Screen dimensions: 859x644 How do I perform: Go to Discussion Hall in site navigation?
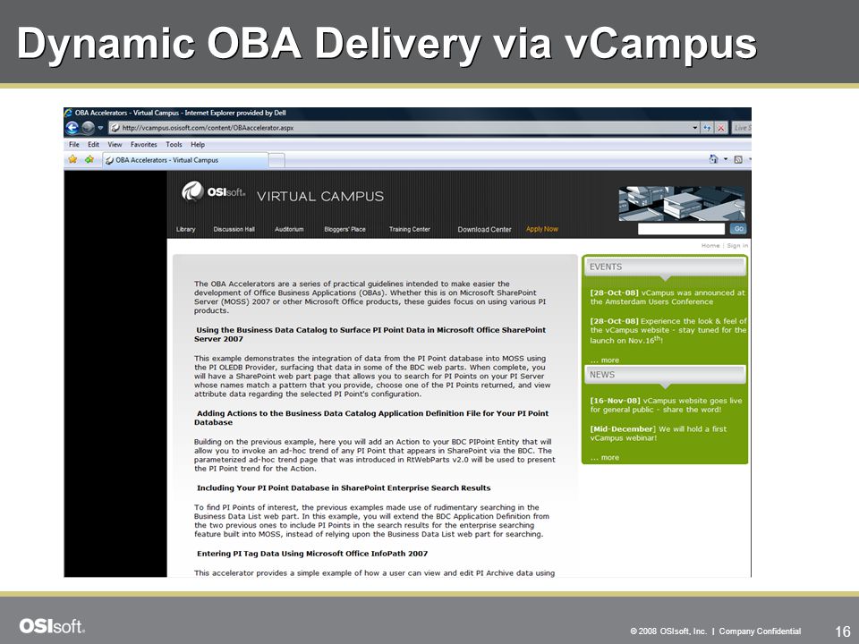click(x=234, y=229)
